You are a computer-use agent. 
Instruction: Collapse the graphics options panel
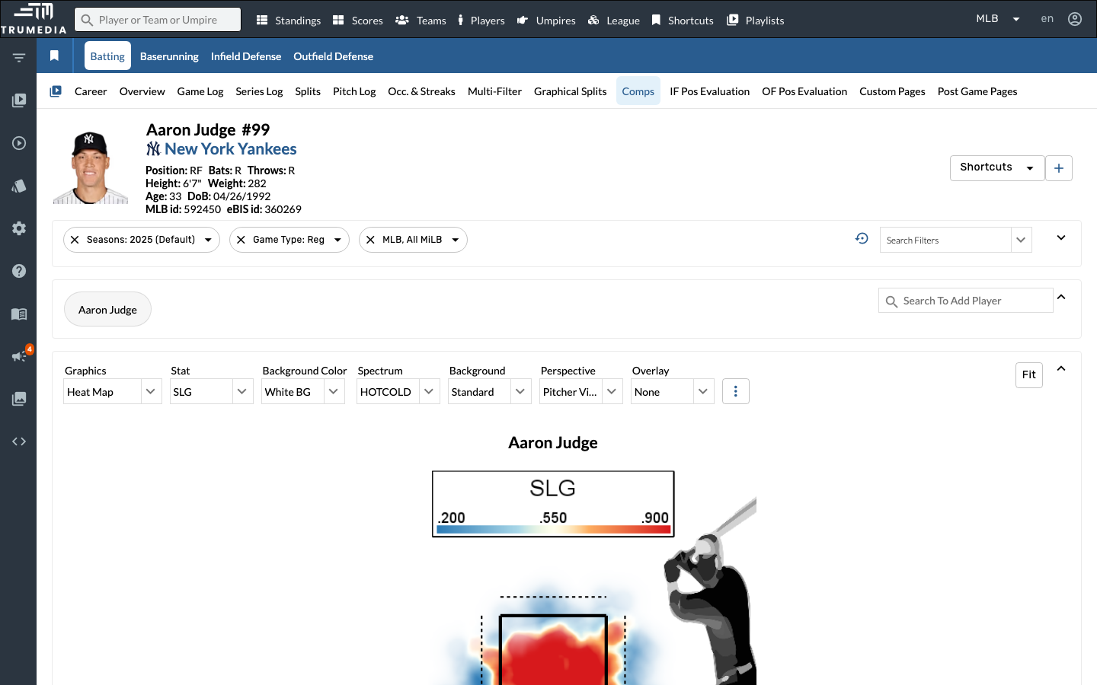(x=1061, y=368)
